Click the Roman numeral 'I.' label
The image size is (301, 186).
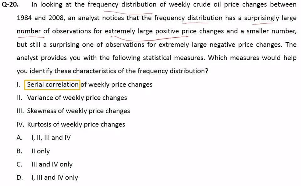(x=18, y=85)
